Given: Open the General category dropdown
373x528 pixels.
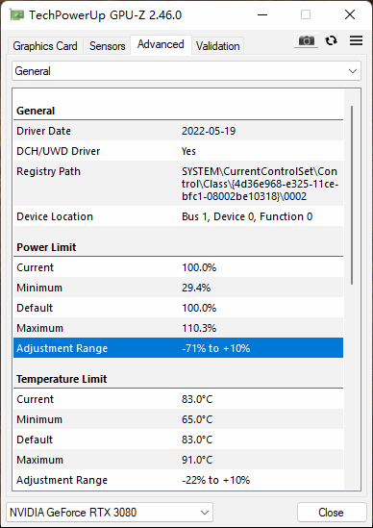Looking at the screenshot, I should 186,71.
